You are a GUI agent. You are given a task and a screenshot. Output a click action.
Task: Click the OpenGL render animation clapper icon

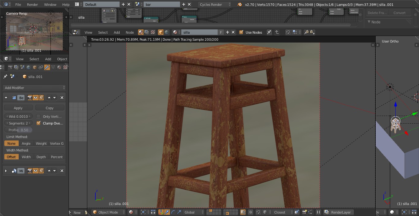(x=311, y=212)
